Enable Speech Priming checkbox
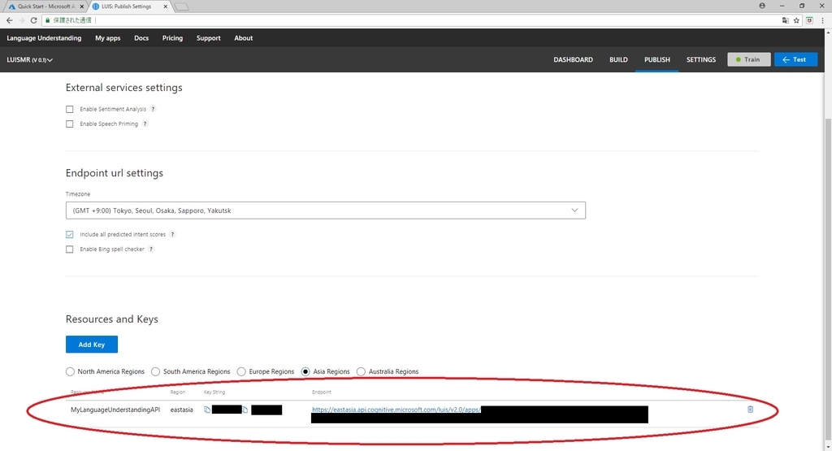832x451 pixels. point(70,124)
